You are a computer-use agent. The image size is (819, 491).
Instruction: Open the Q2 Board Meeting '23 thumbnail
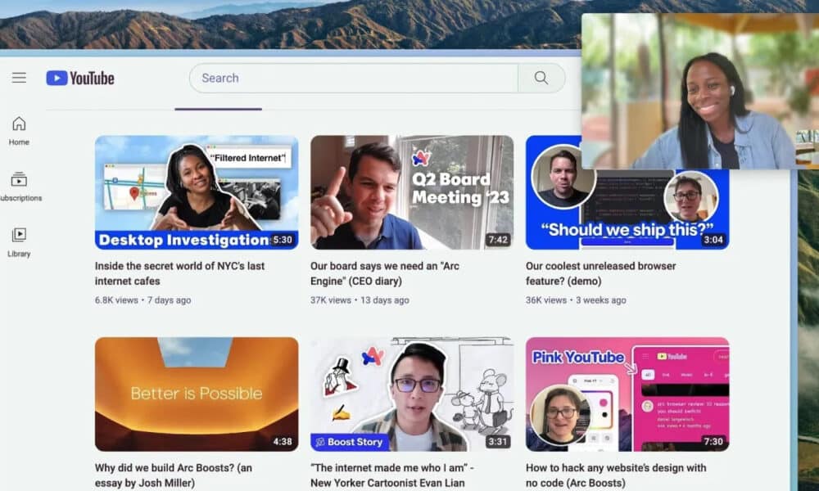pyautogui.click(x=412, y=192)
